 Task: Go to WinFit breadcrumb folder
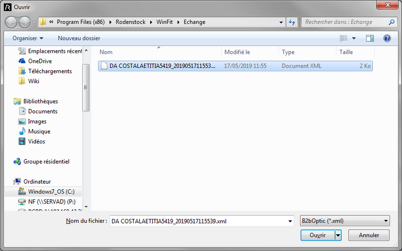(165, 22)
